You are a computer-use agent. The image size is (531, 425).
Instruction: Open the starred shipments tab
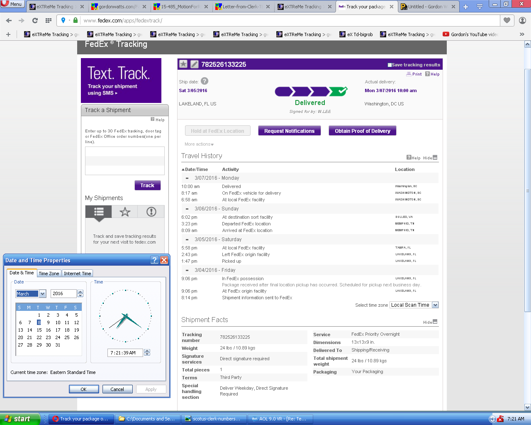[x=125, y=212]
